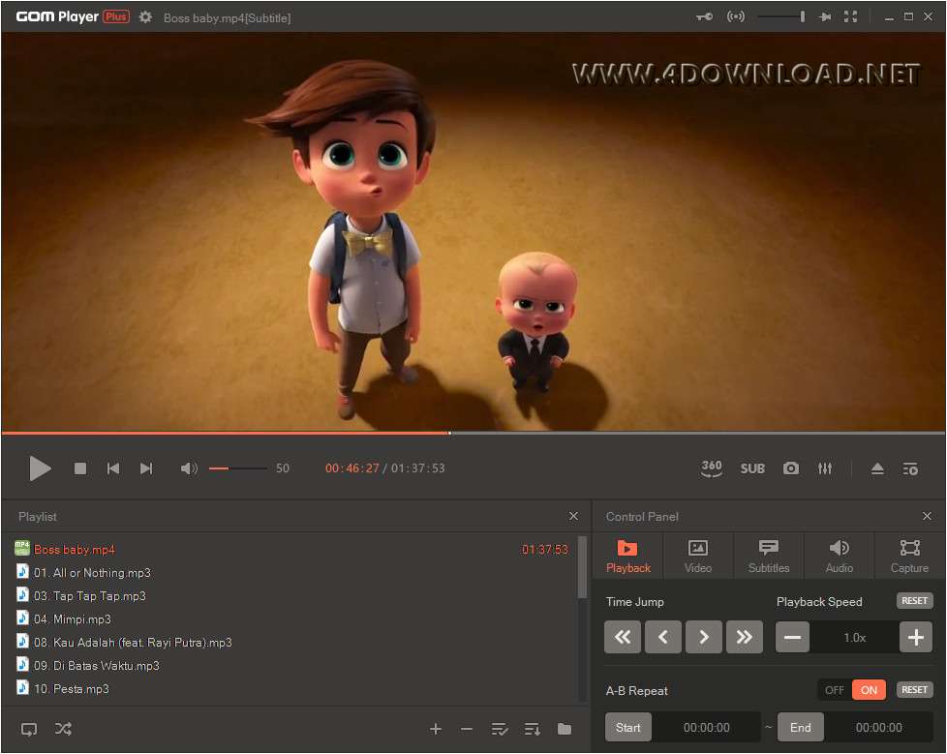Skip to previous track
Screen dimensions: 947x754
(113, 468)
